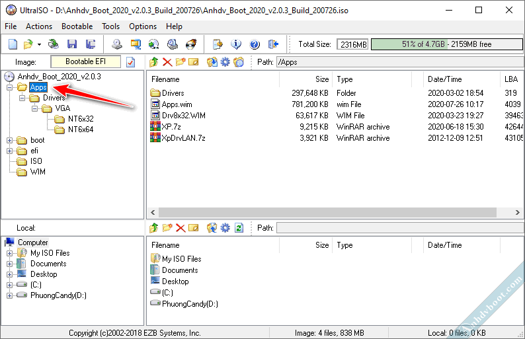This screenshot has height=339, width=525.
Task: Click the 51% of 4.7GB capacity bar
Action: pos(447,44)
